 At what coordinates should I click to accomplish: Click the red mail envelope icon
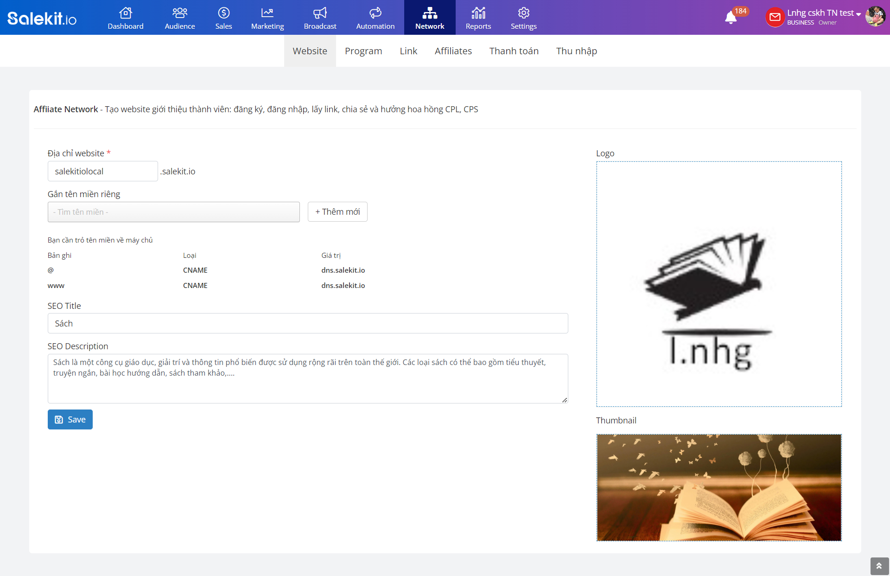775,17
